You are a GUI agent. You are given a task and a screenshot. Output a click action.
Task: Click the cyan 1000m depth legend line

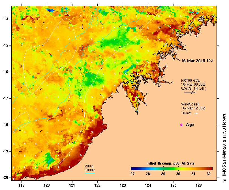click(x=90, y=173)
